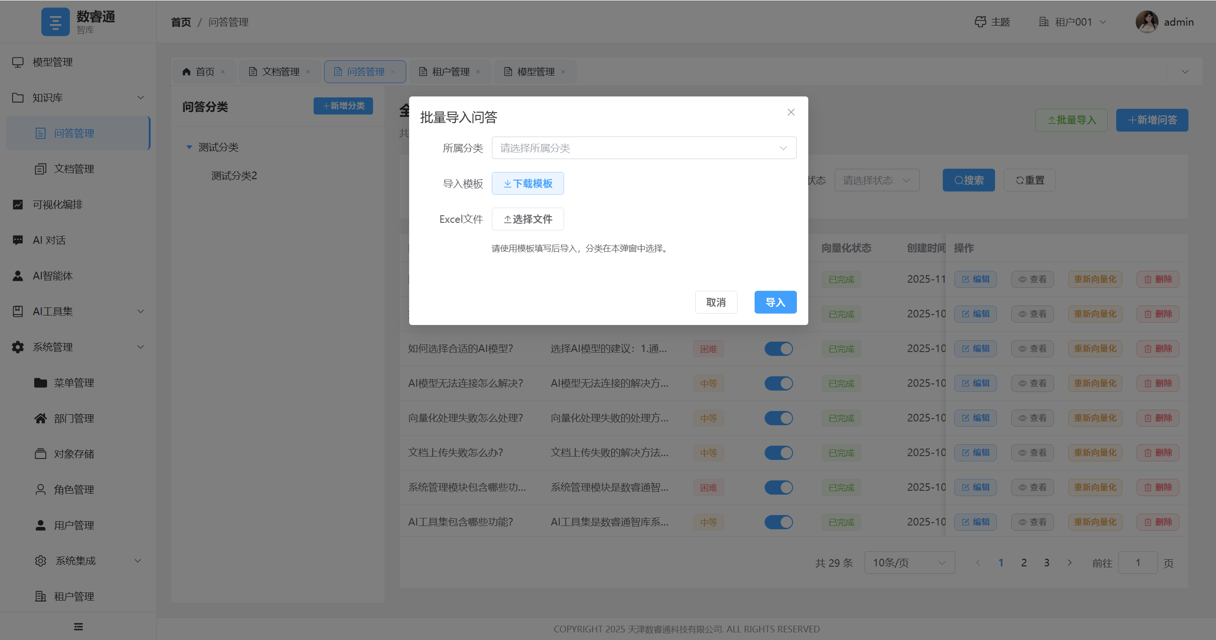Switch to the 模型管理 tab

535,72
